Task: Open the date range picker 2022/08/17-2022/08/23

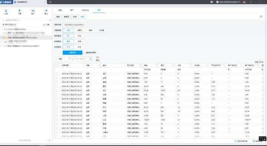Action: pyautogui.click(x=75, y=25)
